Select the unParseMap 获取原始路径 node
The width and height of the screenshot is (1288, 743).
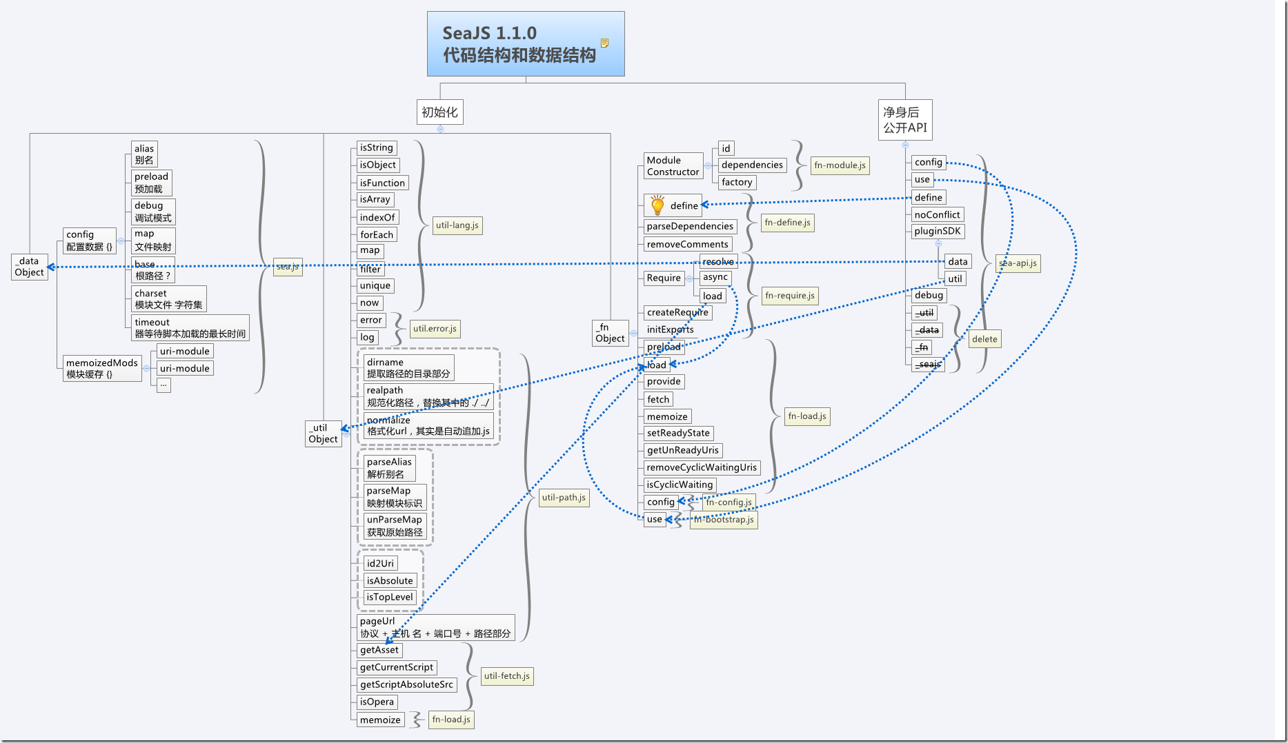[395, 526]
